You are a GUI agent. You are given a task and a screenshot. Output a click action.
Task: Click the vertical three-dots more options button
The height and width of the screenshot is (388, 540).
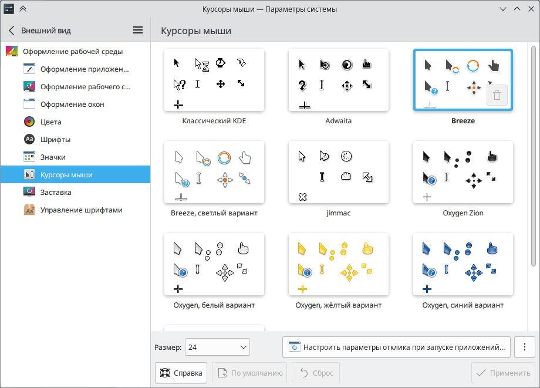(x=525, y=347)
